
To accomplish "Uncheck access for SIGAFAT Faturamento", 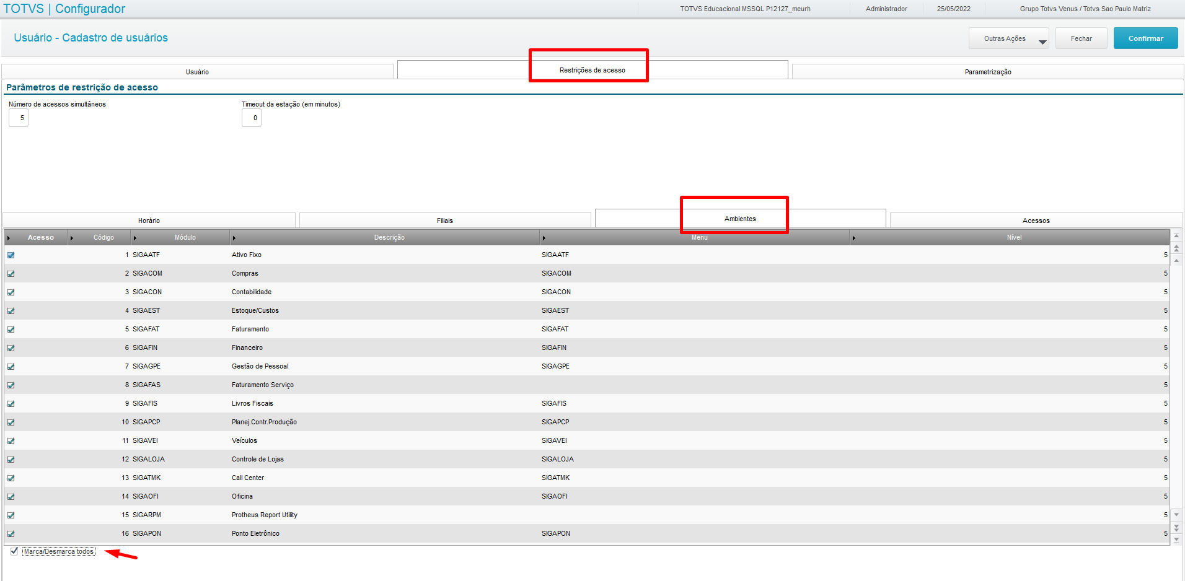I will [11, 330].
